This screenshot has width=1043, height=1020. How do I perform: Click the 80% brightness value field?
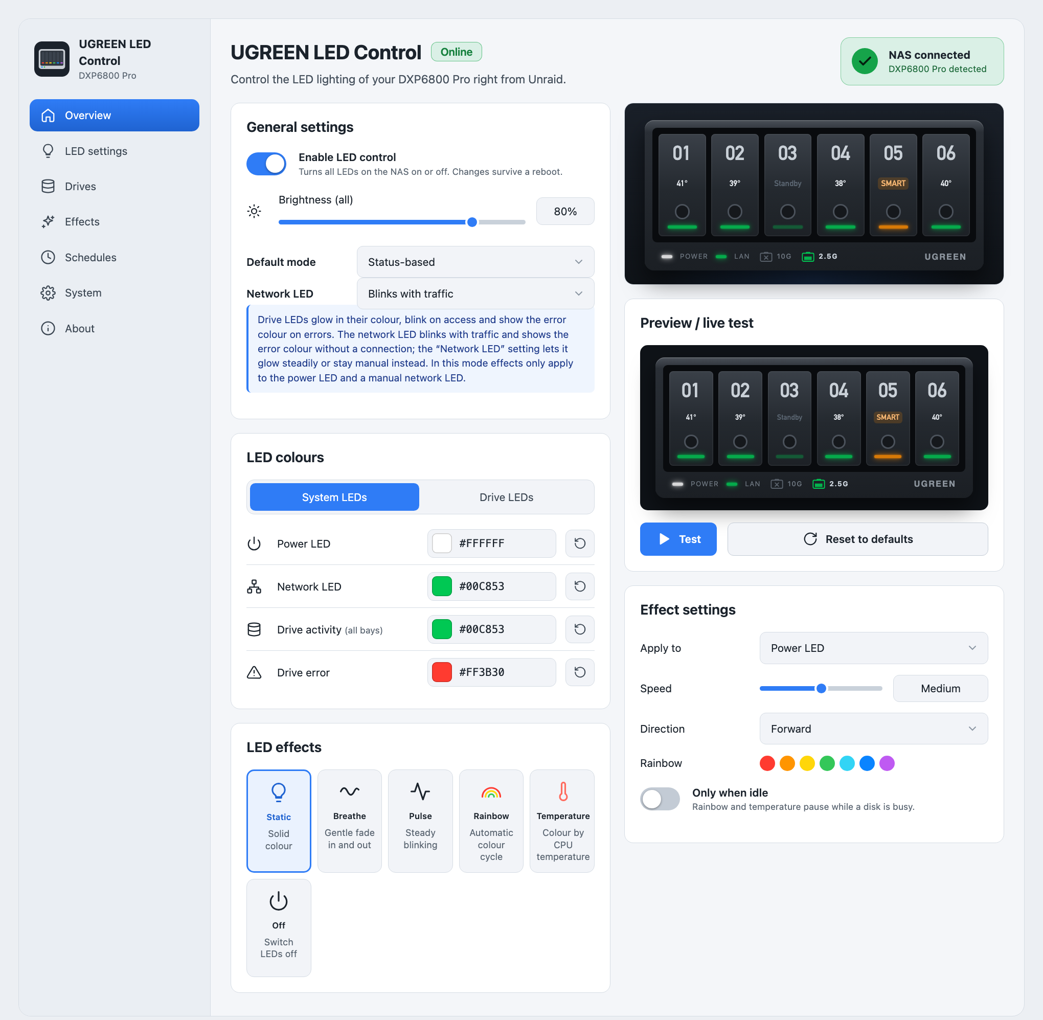(565, 211)
